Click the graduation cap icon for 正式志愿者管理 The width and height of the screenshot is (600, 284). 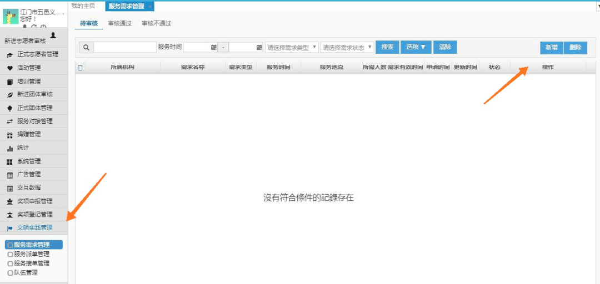coord(10,55)
